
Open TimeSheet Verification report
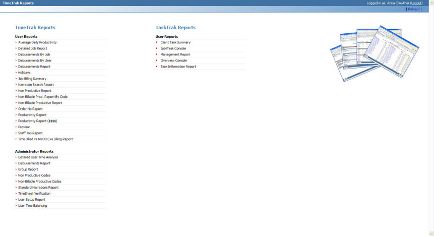pos(34,194)
